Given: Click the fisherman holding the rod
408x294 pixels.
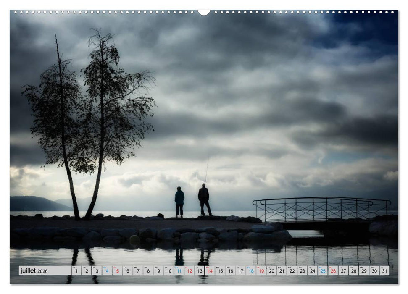Looking at the screenshot, I should [x=204, y=199].
